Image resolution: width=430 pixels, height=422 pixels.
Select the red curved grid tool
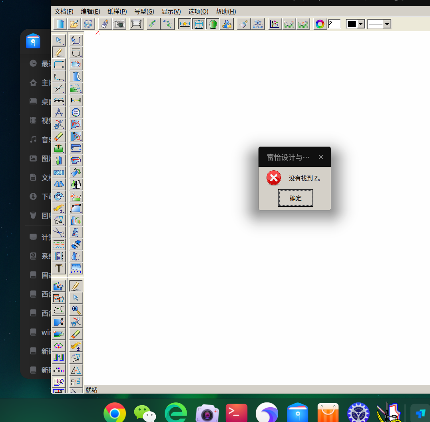[x=76, y=124]
